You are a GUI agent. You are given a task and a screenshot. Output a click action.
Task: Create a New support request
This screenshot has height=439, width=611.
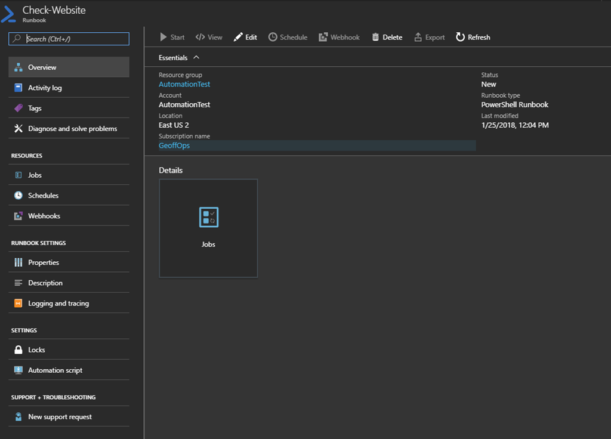[60, 417]
